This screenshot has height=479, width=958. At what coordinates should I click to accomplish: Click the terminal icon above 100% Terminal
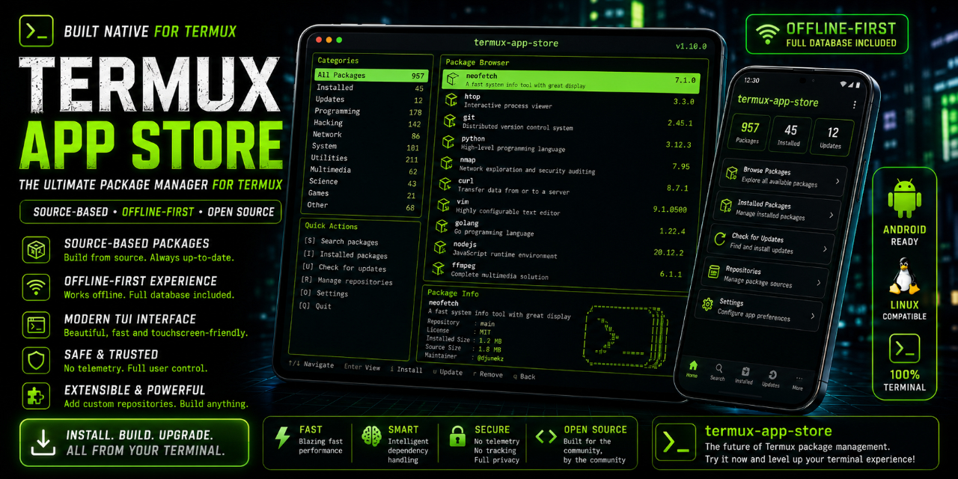904,349
